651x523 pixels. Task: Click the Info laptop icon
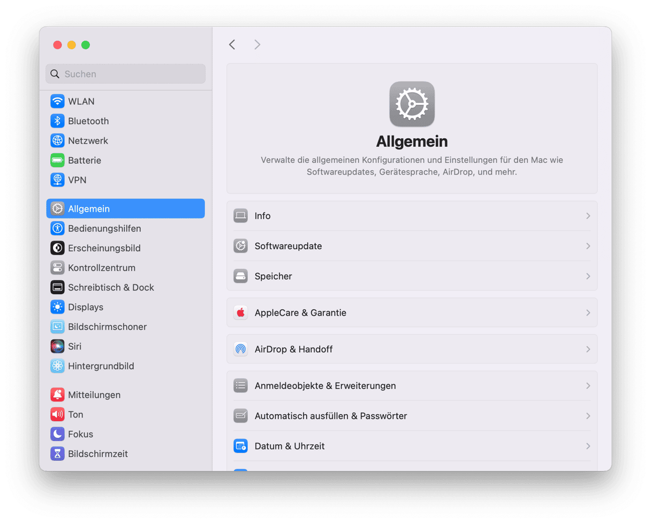pos(240,216)
